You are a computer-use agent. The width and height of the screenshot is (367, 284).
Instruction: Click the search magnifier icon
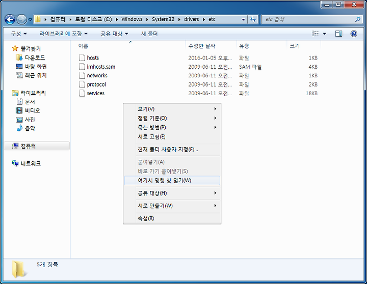pyautogui.click(x=358, y=19)
